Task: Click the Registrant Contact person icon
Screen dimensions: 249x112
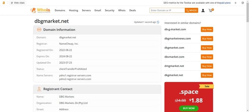Action: (x=39, y=89)
